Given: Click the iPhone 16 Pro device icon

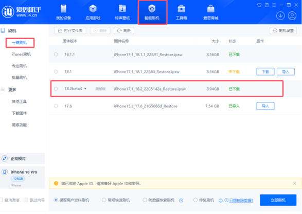Looking at the screenshot, I should 5,172.
